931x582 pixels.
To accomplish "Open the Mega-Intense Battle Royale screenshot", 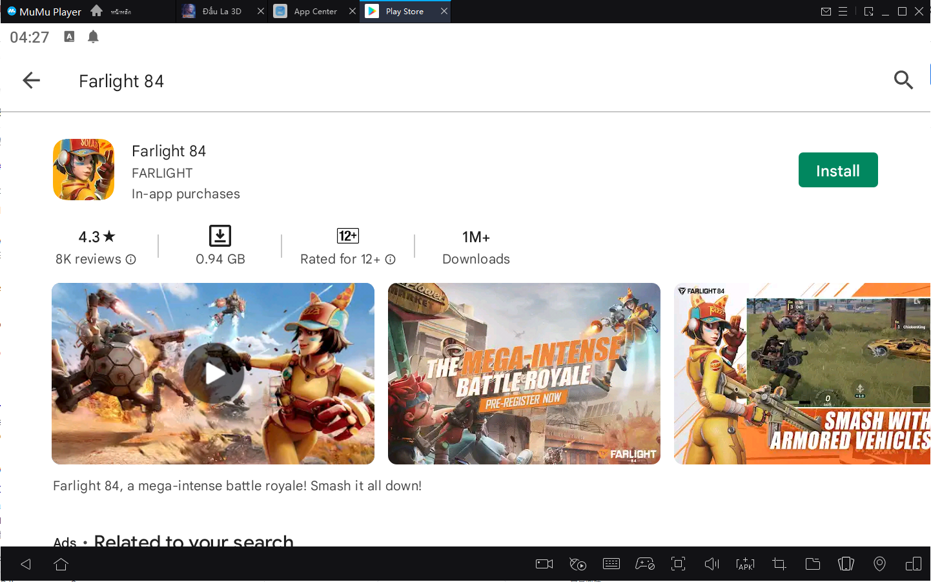I will (524, 373).
